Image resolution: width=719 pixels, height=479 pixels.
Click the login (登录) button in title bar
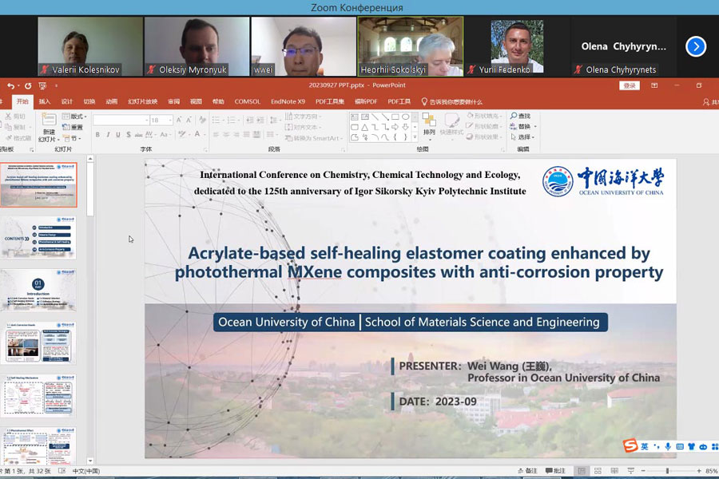pos(630,85)
